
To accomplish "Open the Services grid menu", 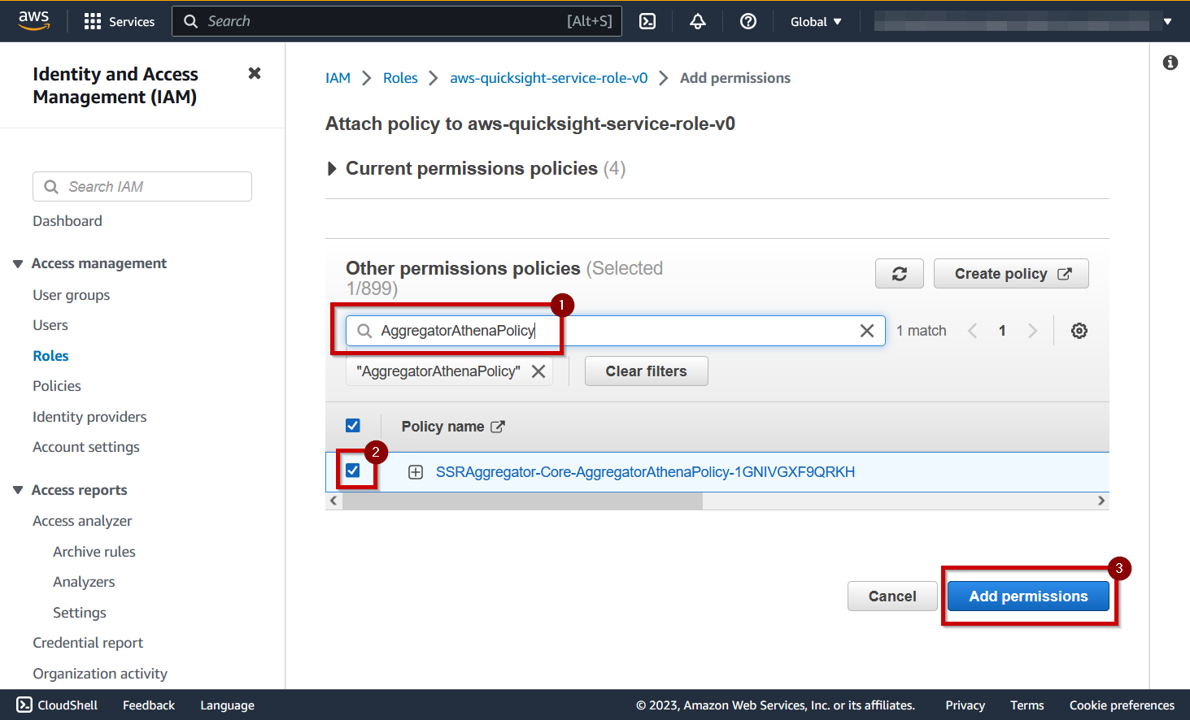I will 119,21.
